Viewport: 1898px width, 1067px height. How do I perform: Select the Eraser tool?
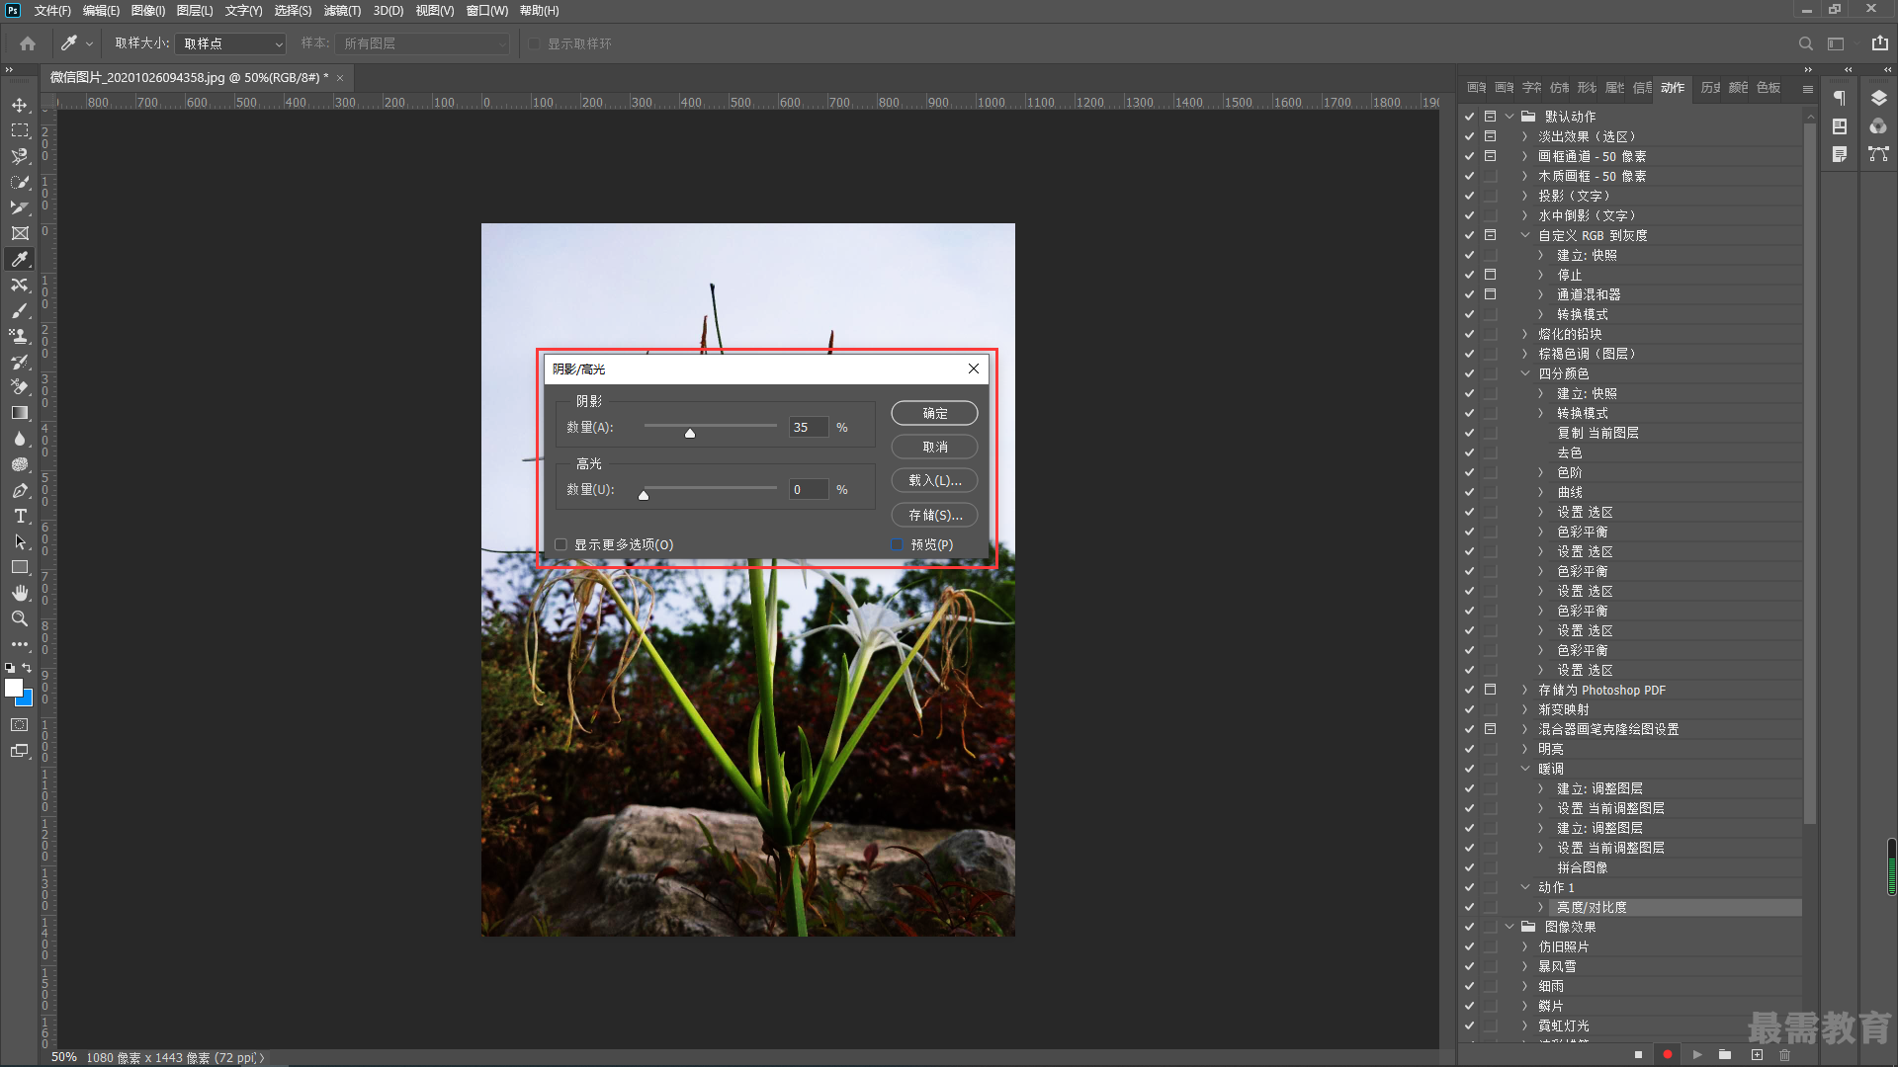point(20,387)
